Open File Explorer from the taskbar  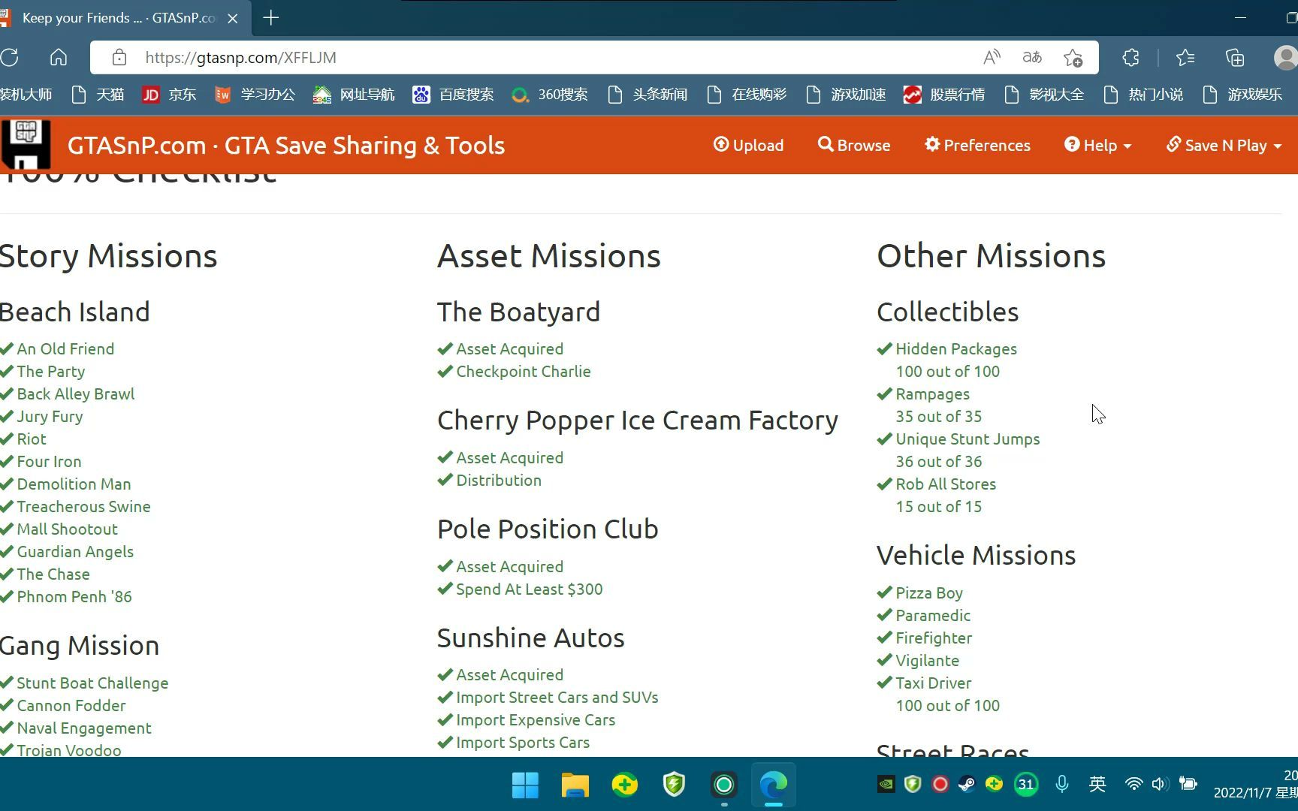[575, 785]
